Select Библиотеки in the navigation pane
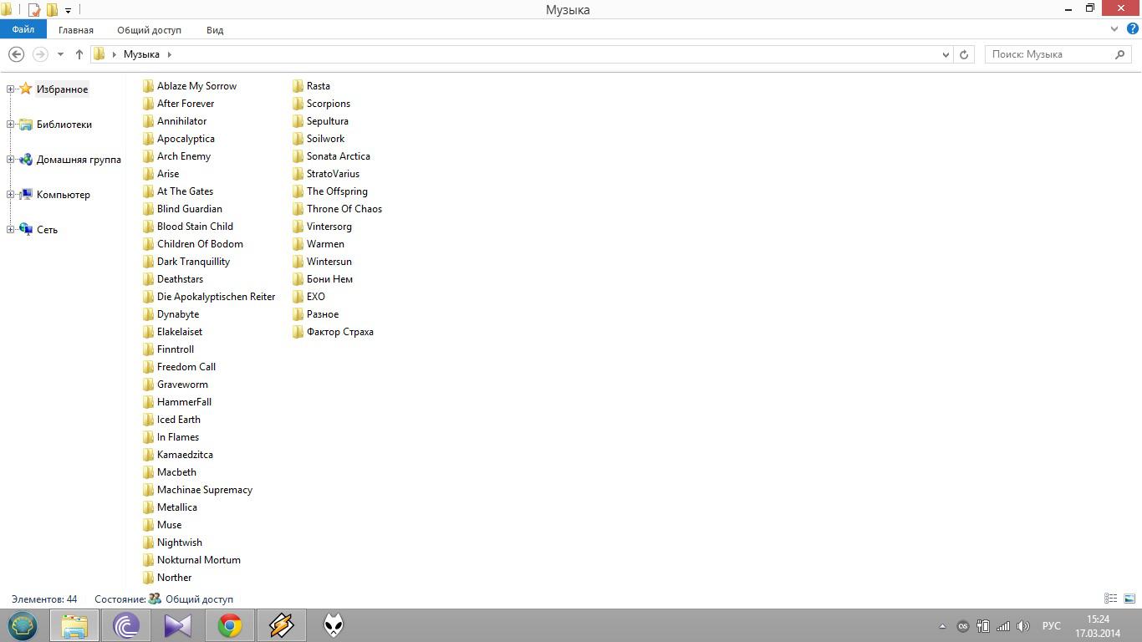1142x642 pixels. (64, 125)
